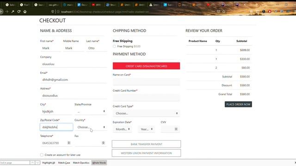Click the Address input field
The height and width of the screenshot is (166, 296).
tap(74, 95)
